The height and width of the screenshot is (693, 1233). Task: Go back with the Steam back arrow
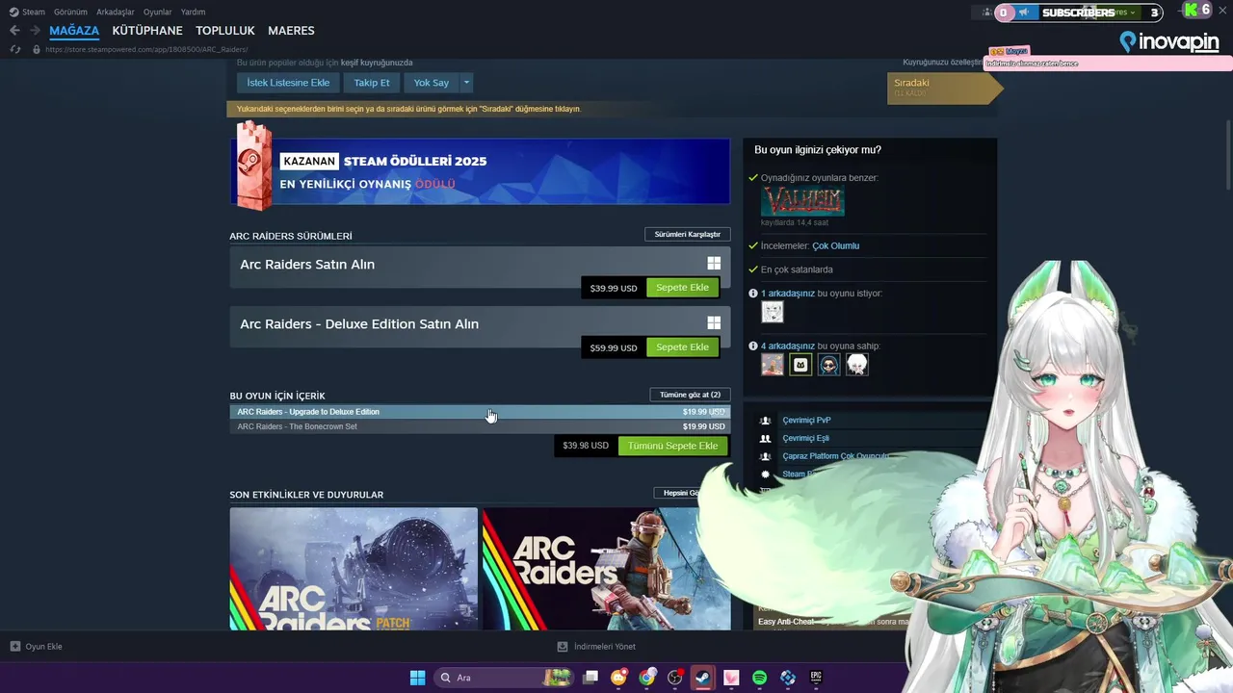pyautogui.click(x=14, y=31)
